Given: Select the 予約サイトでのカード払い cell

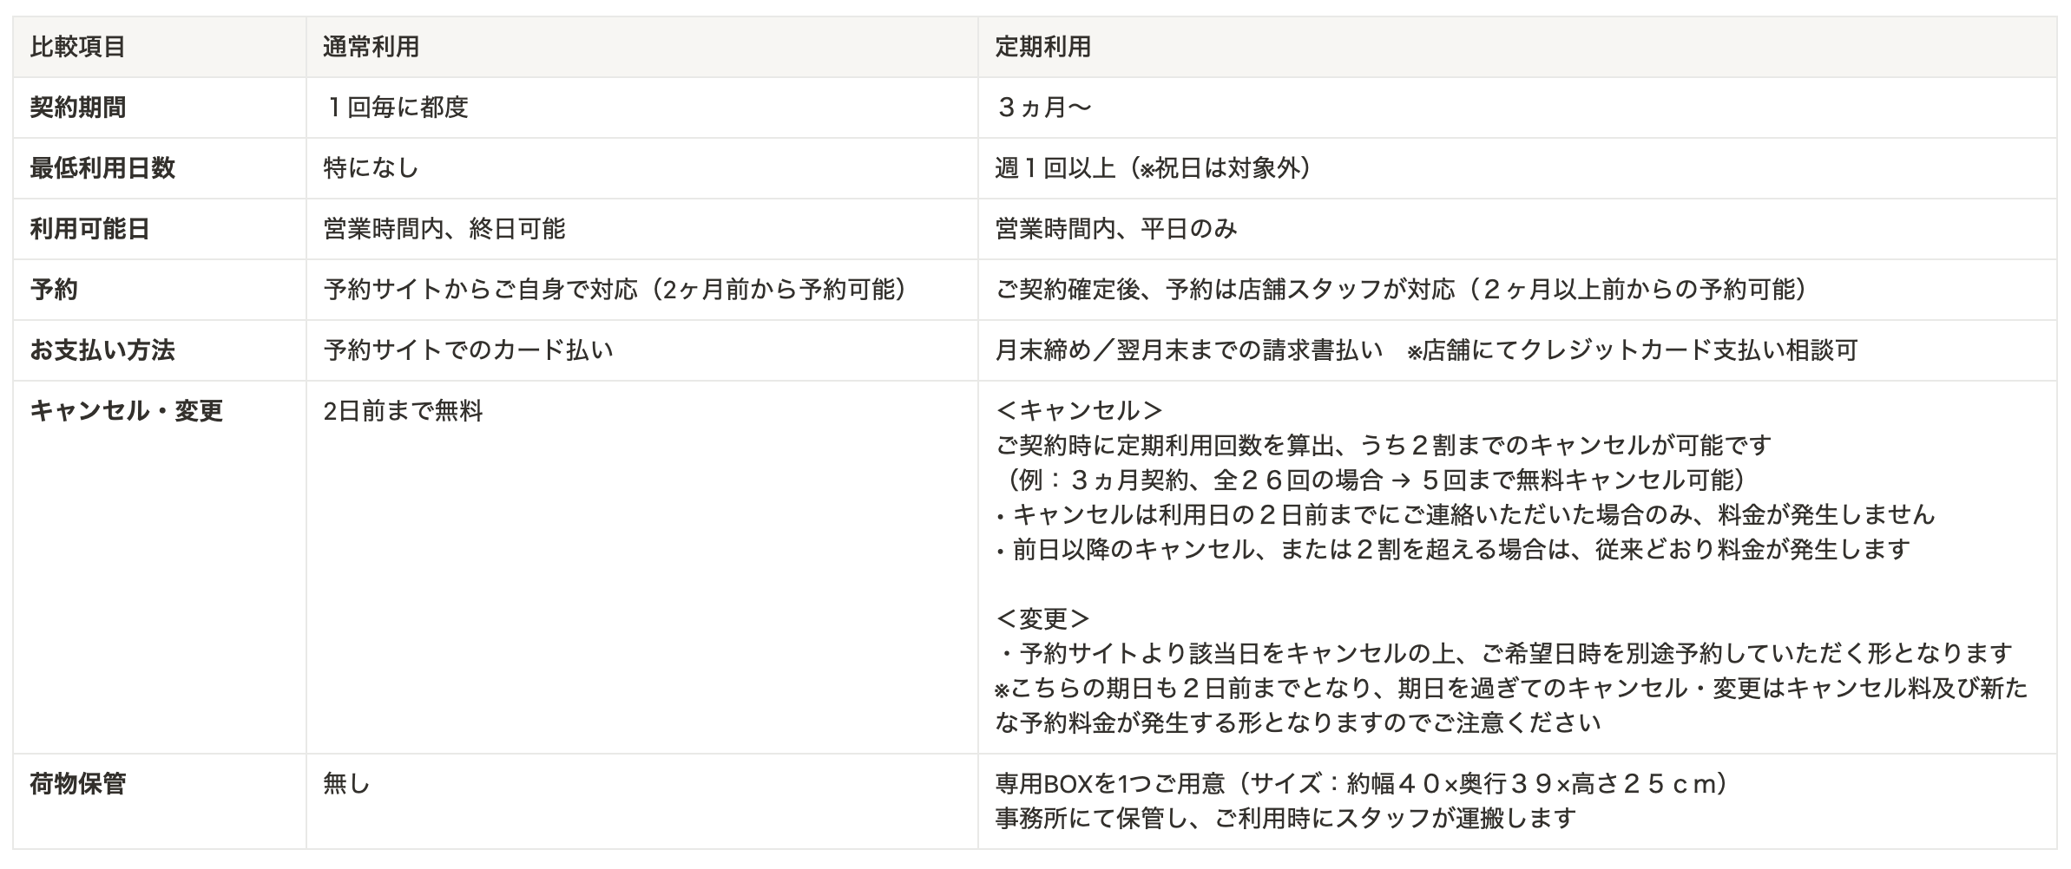Looking at the screenshot, I should (x=468, y=350).
